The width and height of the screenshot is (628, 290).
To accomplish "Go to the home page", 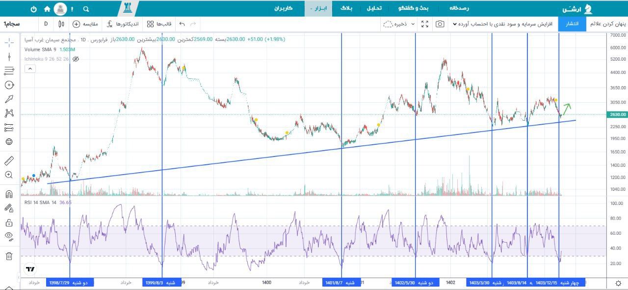I will click(47, 9).
